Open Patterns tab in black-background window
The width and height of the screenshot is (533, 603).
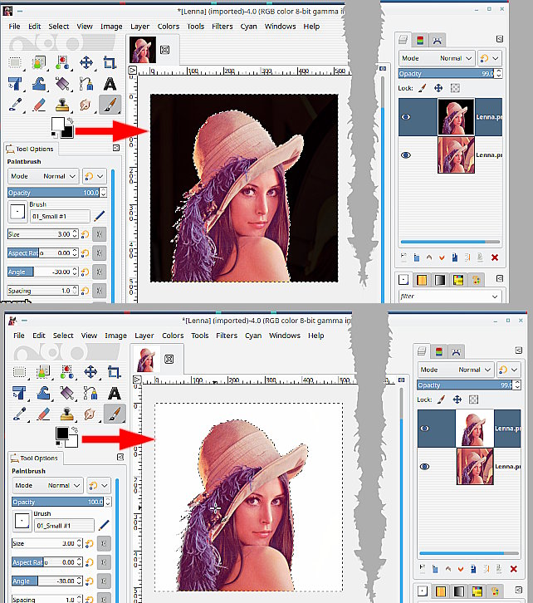[x=422, y=280]
